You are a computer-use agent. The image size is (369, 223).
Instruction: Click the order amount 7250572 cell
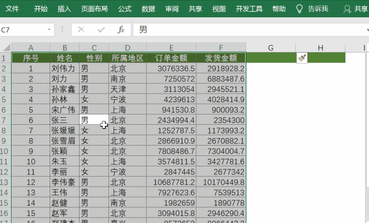(171, 79)
